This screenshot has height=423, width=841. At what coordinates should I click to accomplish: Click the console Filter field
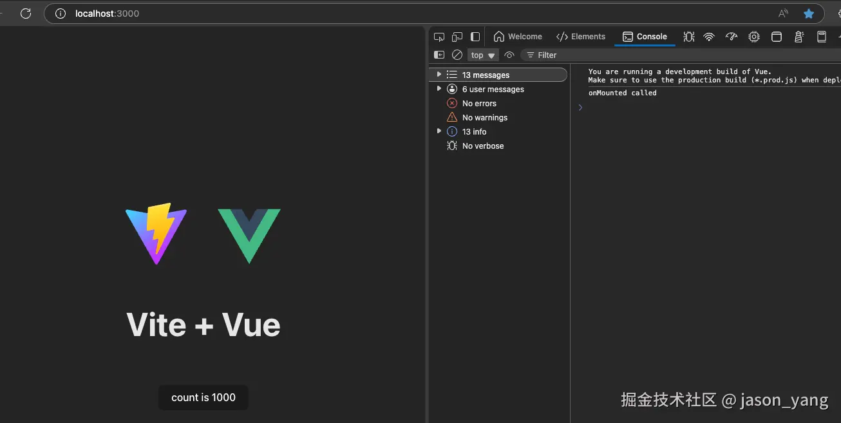pos(680,55)
